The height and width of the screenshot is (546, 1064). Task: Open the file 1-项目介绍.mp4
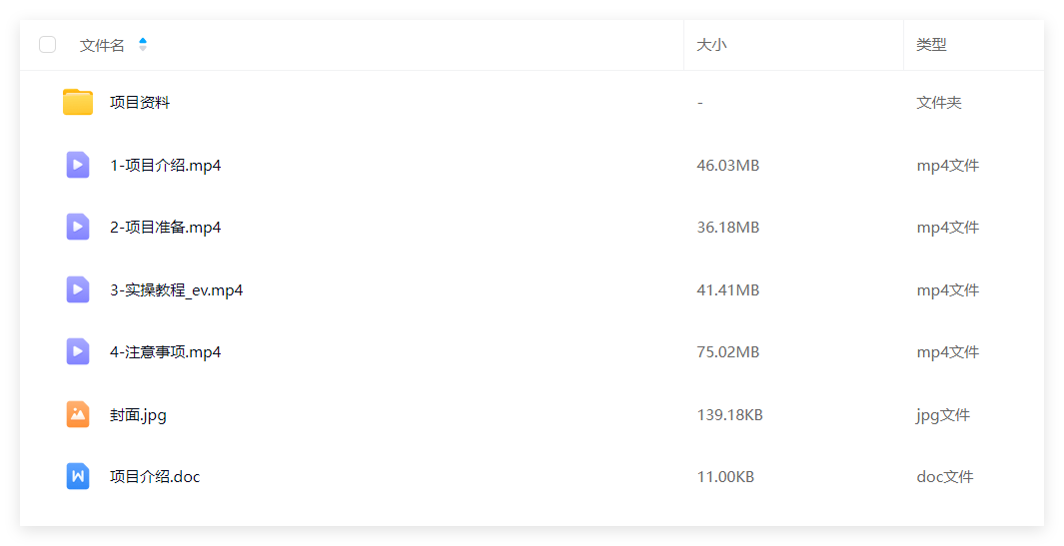tap(166, 166)
